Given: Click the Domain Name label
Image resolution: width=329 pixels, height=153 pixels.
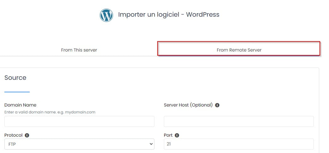Looking at the screenshot, I should pyautogui.click(x=20, y=105).
